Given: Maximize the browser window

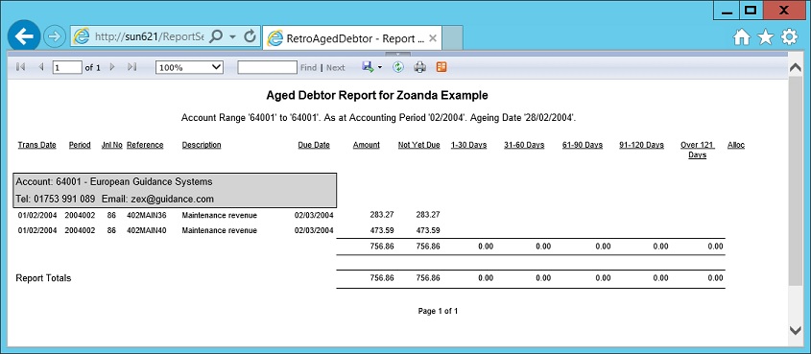Looking at the screenshot, I should 751,10.
